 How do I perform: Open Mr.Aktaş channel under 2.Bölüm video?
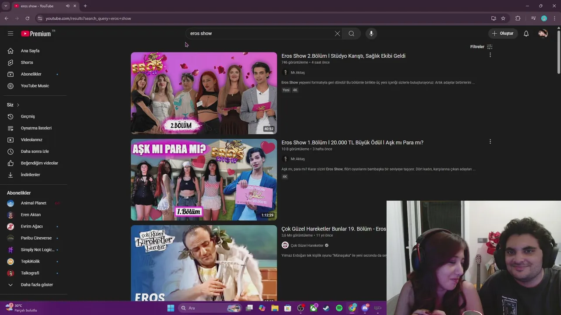pyautogui.click(x=298, y=73)
